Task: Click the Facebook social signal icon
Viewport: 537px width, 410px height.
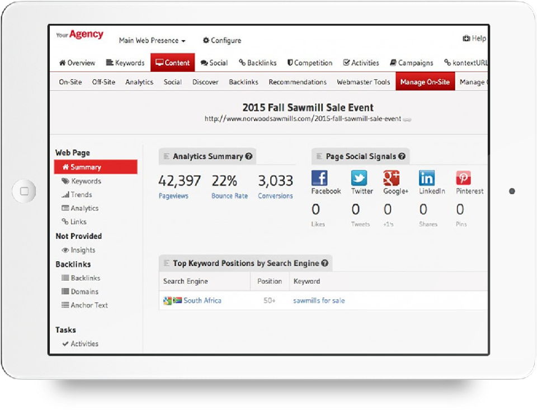Action: [319, 178]
